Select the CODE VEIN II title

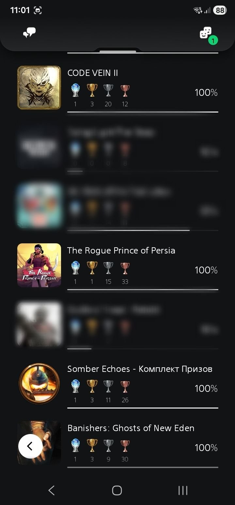(93, 73)
